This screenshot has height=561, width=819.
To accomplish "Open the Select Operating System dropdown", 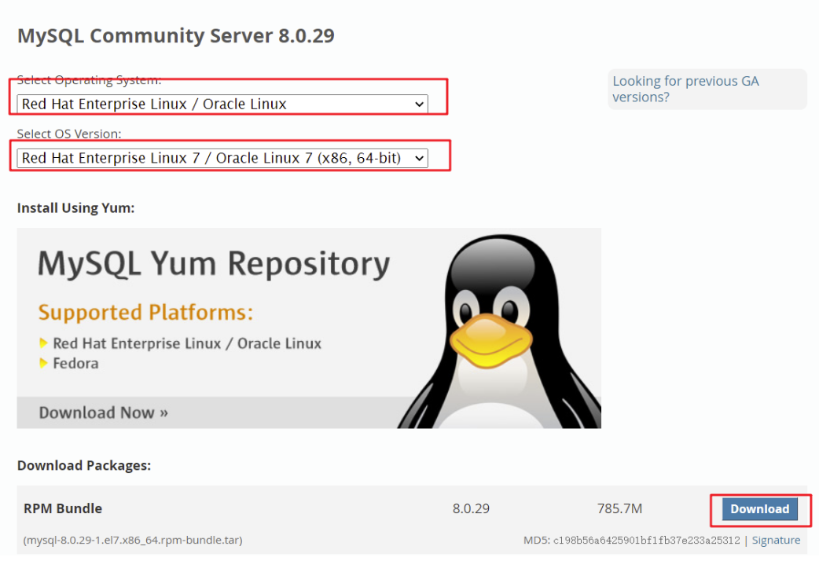I will [x=222, y=104].
